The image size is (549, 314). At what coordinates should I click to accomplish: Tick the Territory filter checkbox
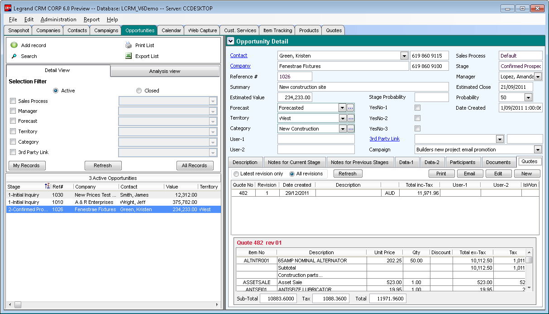tap(13, 131)
